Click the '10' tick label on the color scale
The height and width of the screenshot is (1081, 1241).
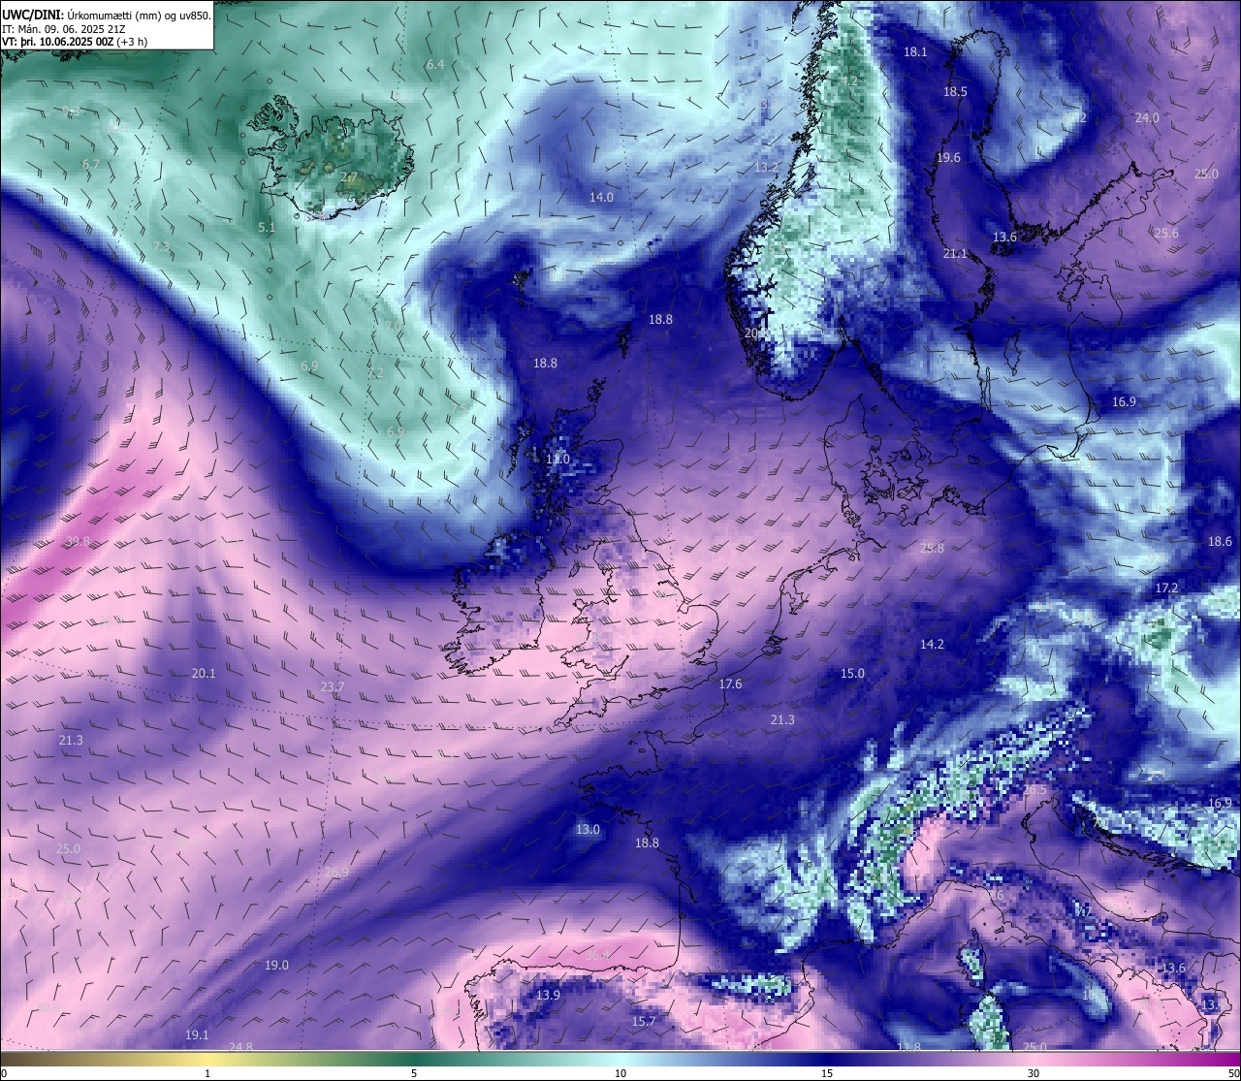pos(620,1073)
